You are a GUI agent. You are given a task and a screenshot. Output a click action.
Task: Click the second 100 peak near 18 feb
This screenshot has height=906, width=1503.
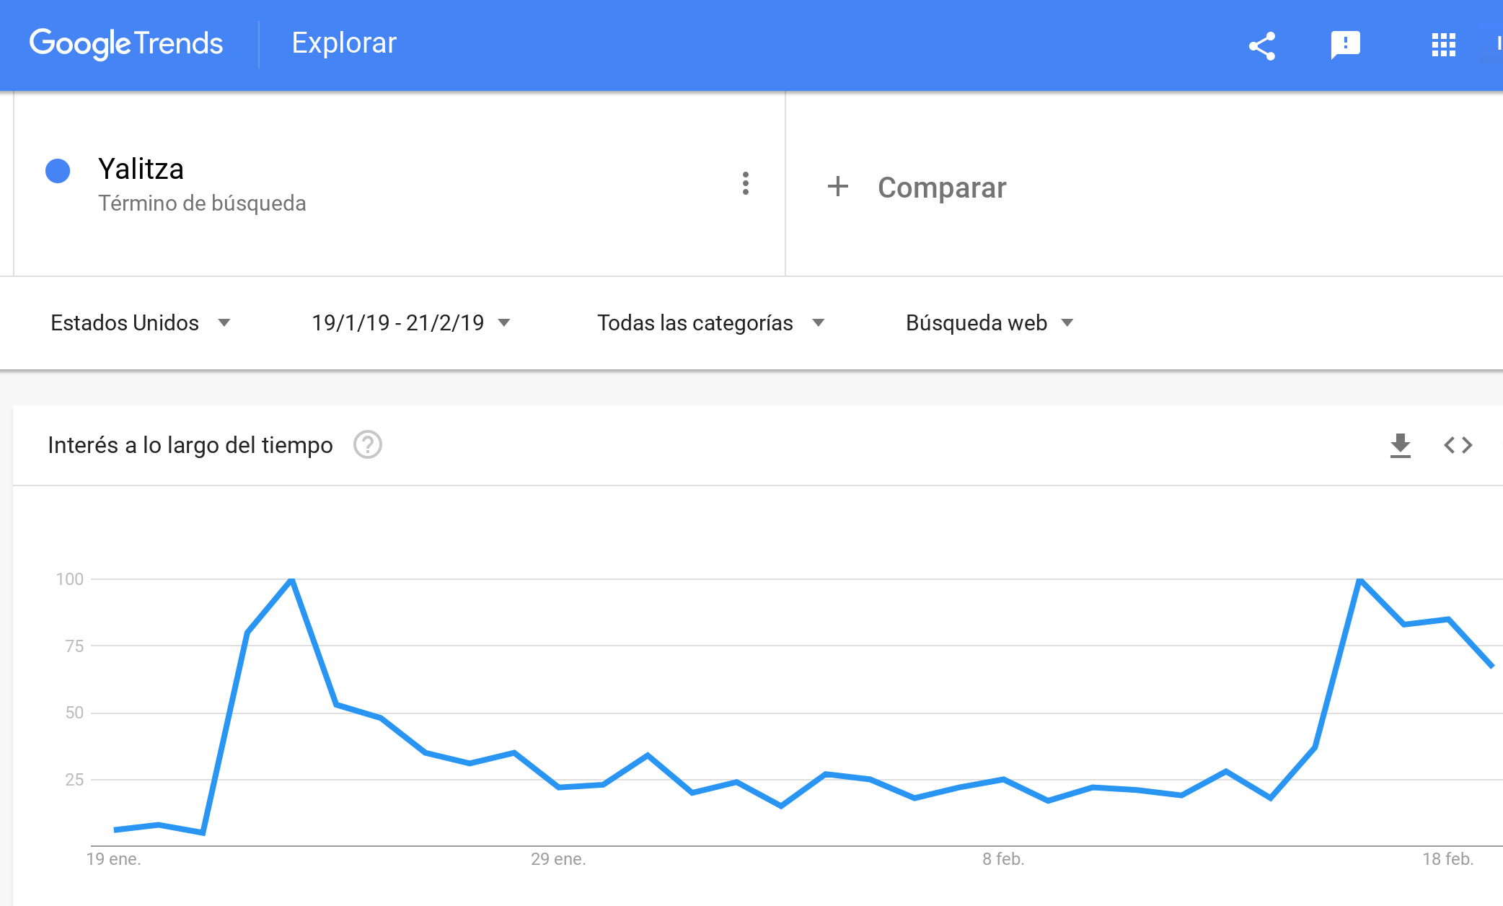[1359, 579]
